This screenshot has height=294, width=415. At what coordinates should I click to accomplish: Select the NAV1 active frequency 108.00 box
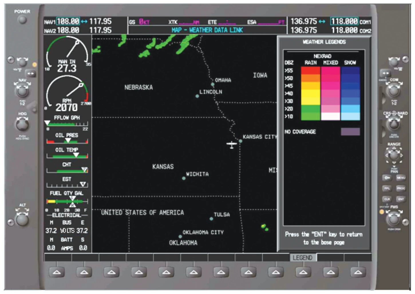68,21
